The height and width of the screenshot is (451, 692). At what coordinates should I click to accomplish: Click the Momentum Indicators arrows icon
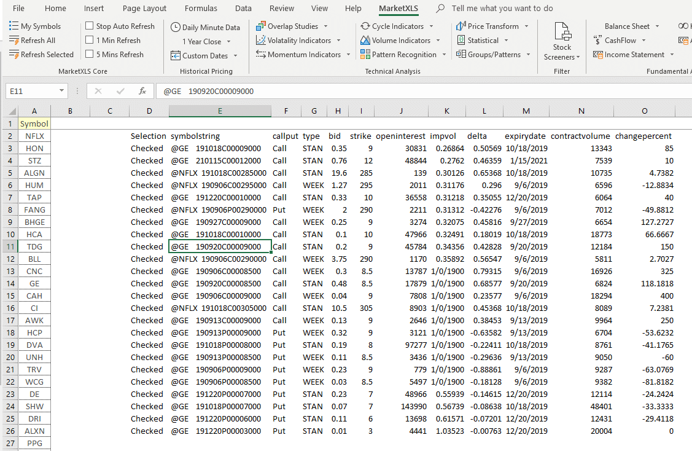tap(261, 54)
